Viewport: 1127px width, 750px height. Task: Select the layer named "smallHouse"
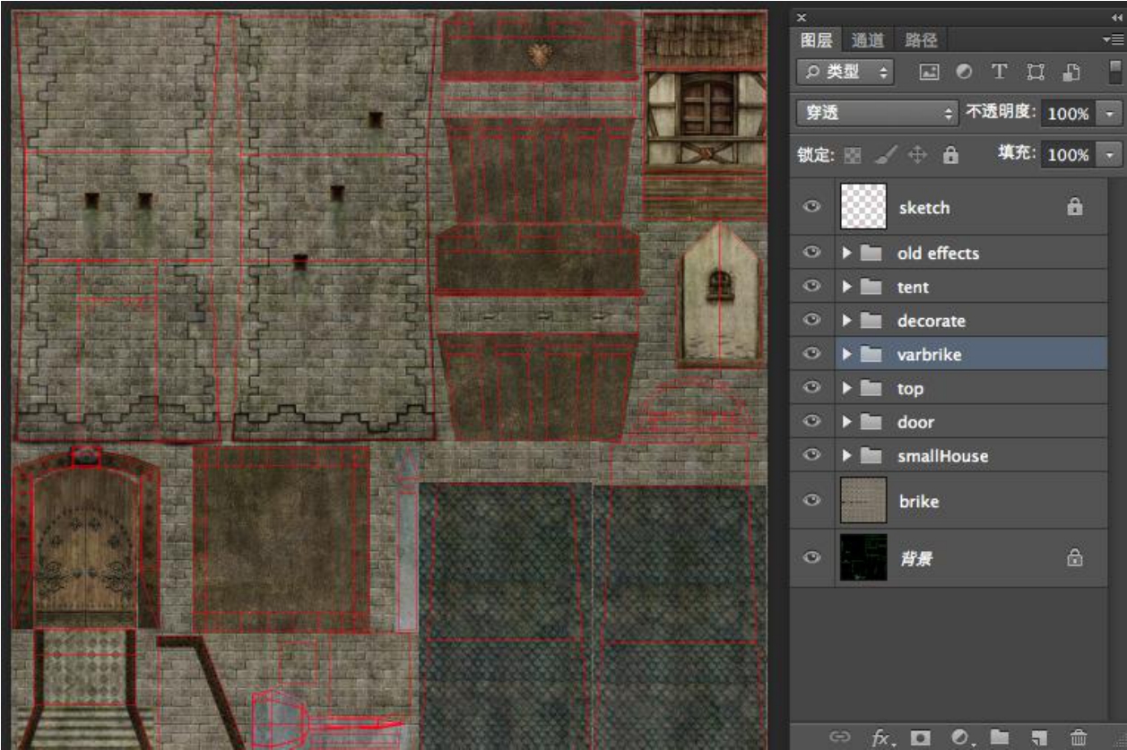tap(942, 456)
